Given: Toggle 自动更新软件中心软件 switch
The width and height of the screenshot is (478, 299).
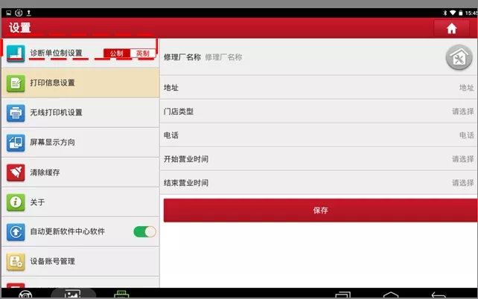Looking at the screenshot, I should click(x=144, y=232).
